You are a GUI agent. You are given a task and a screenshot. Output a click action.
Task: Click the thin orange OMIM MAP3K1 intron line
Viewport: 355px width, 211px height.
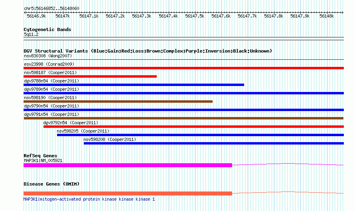288,192
